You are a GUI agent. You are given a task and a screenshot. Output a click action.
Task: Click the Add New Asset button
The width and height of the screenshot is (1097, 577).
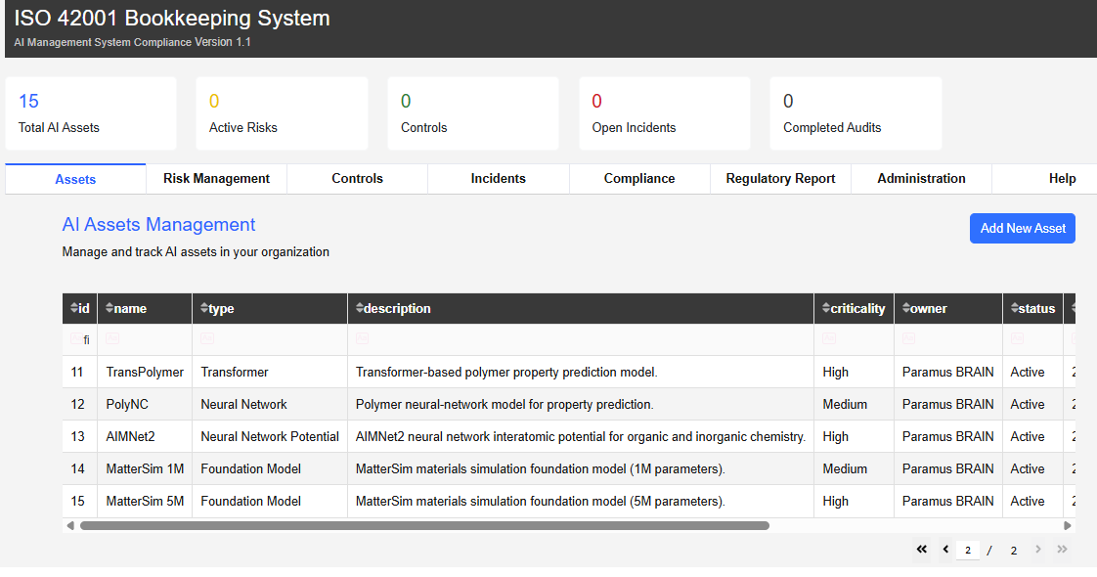pos(1022,229)
